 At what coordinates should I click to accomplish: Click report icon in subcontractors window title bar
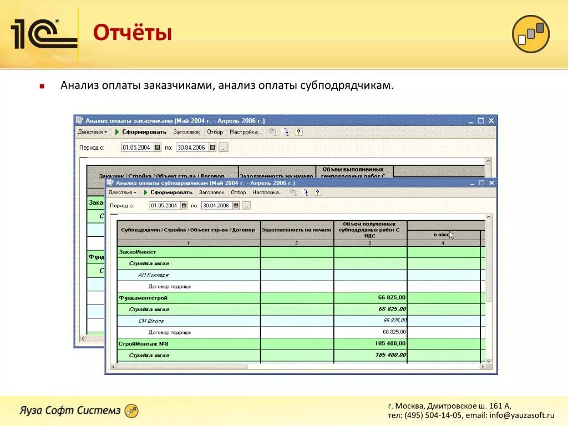[x=110, y=183]
